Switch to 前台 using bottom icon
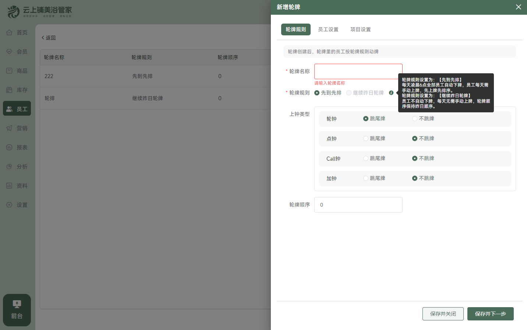Image resolution: width=527 pixels, height=330 pixels. pyautogui.click(x=17, y=310)
